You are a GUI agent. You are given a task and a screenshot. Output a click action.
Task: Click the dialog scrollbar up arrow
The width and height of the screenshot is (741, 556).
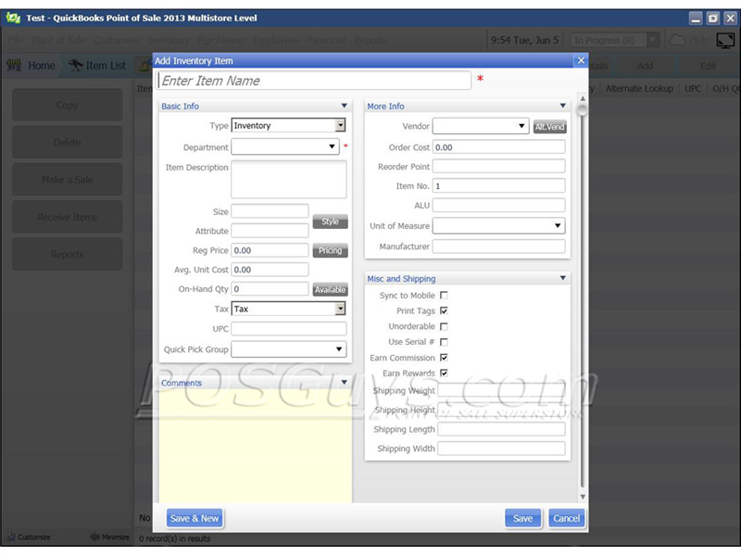(583, 98)
